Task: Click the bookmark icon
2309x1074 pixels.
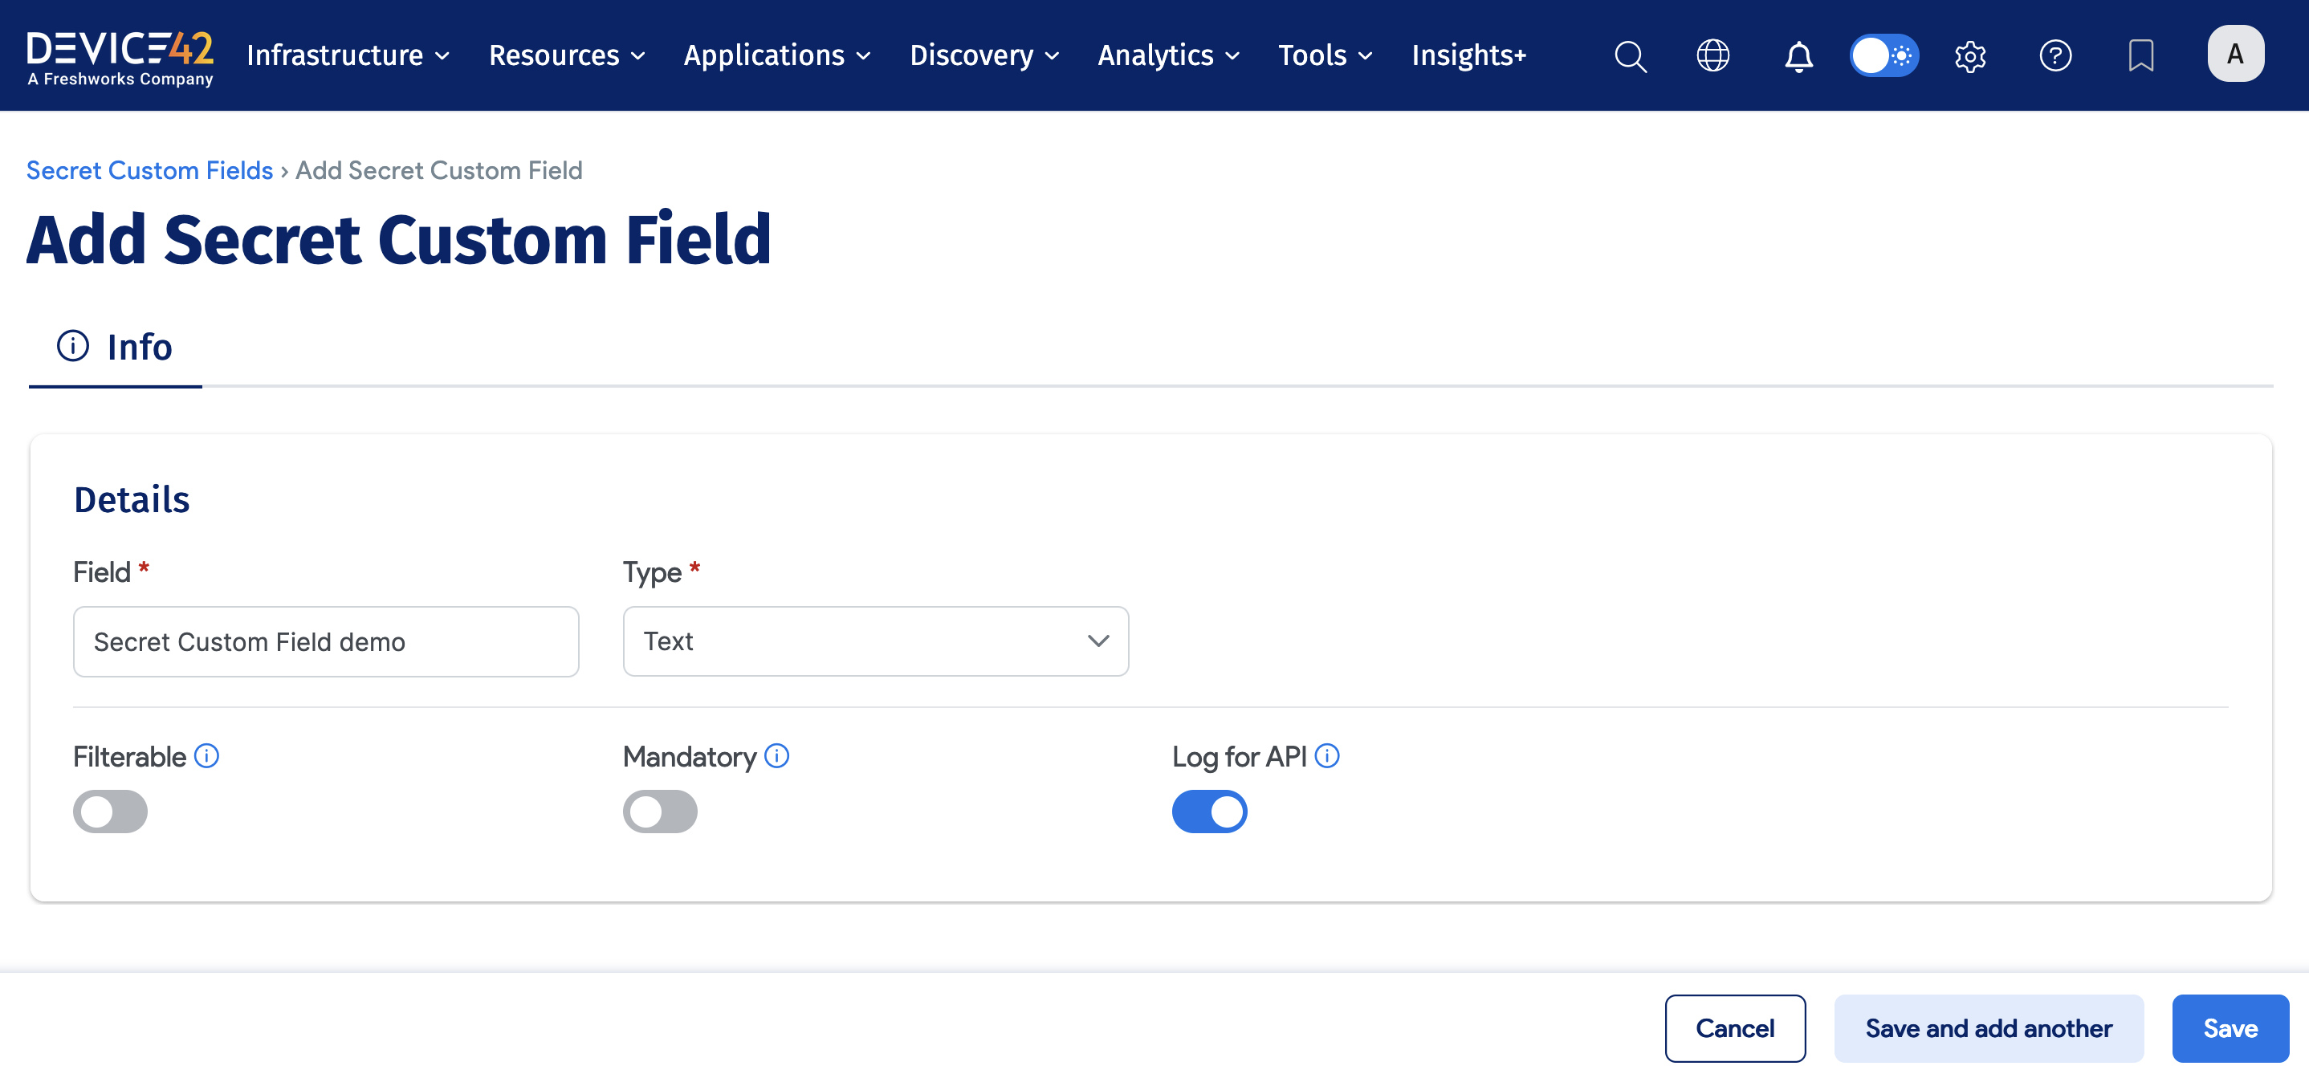Action: 2140,55
